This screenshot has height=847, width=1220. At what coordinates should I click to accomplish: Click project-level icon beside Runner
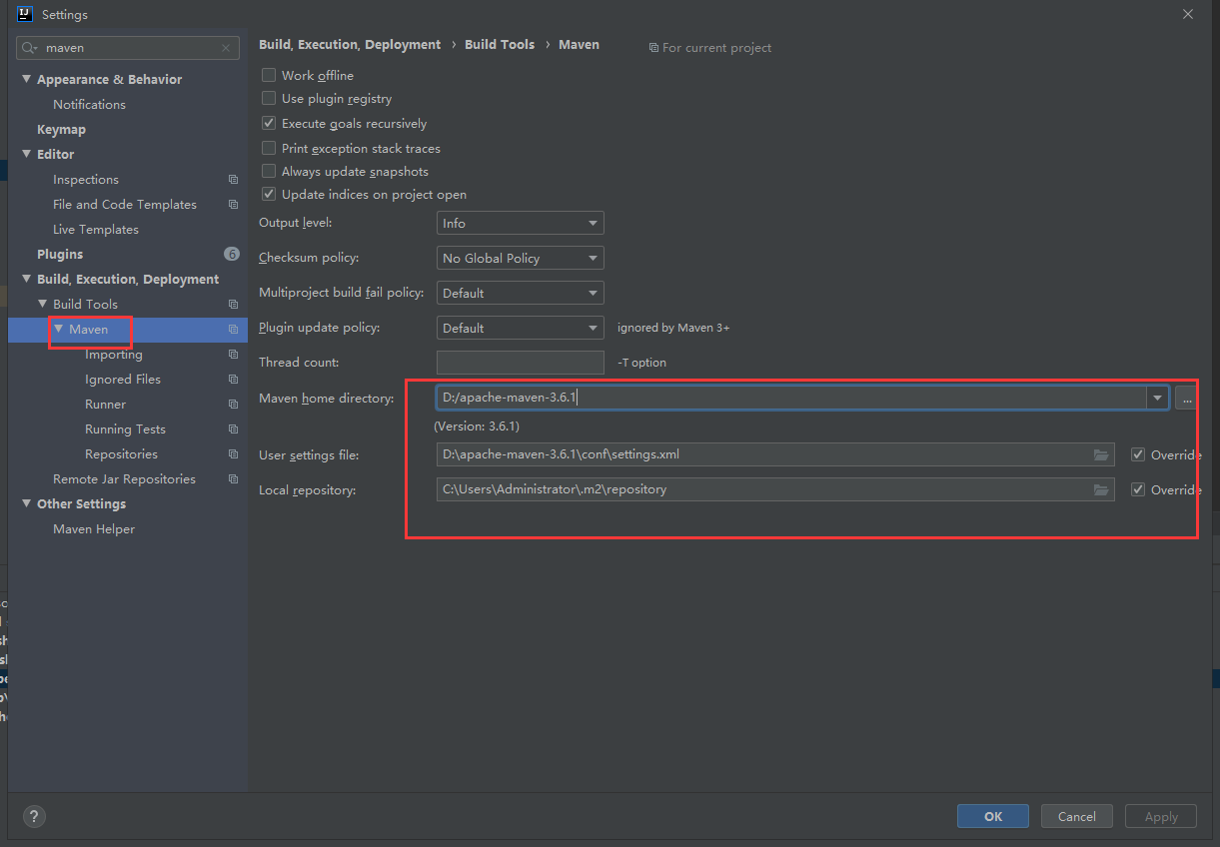(x=233, y=405)
